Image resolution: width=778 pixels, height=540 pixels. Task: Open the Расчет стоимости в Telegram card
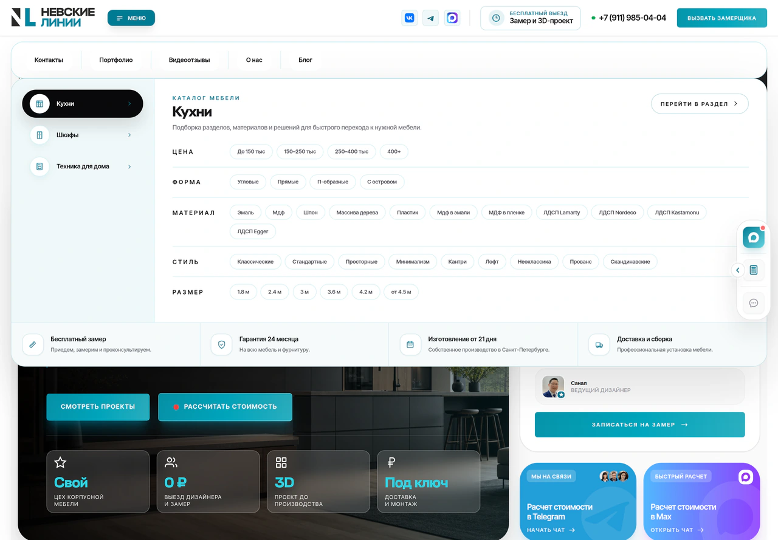coord(578,502)
